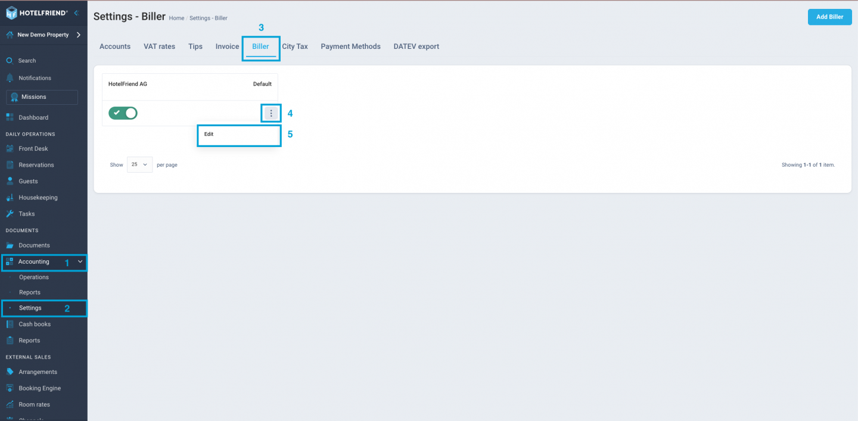Screen dimensions: 858x421
Task: Collapse the Accounting section chevron
Action: point(80,261)
